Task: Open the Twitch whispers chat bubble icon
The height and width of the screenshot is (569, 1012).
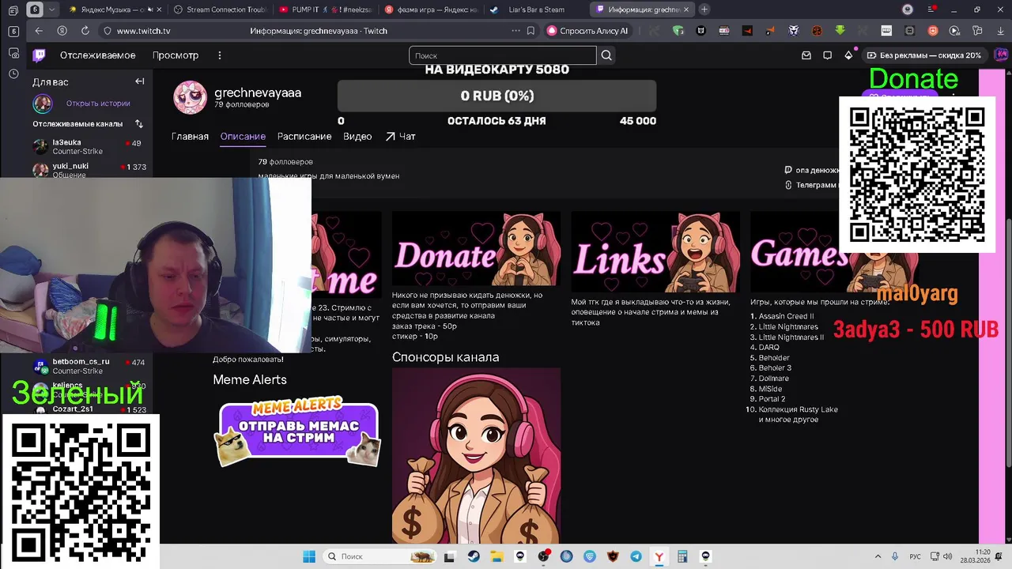Action: pos(827,55)
